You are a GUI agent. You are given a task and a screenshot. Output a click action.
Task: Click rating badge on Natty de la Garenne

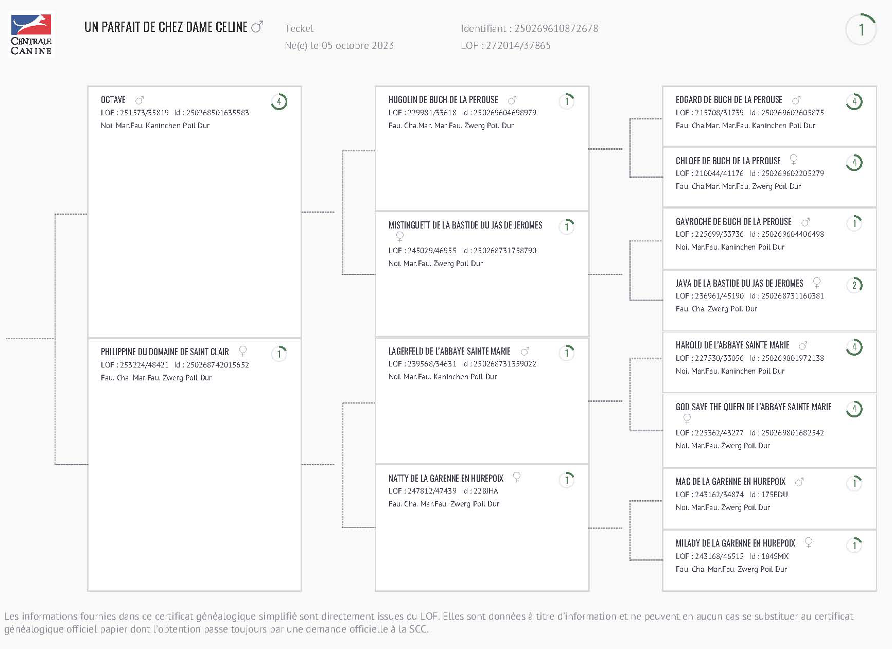[567, 480]
